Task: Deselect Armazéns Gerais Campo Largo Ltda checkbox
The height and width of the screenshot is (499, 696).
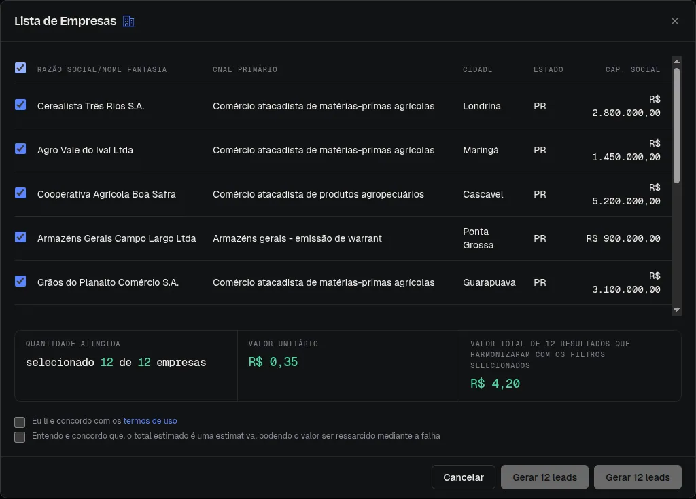Action: (x=20, y=237)
